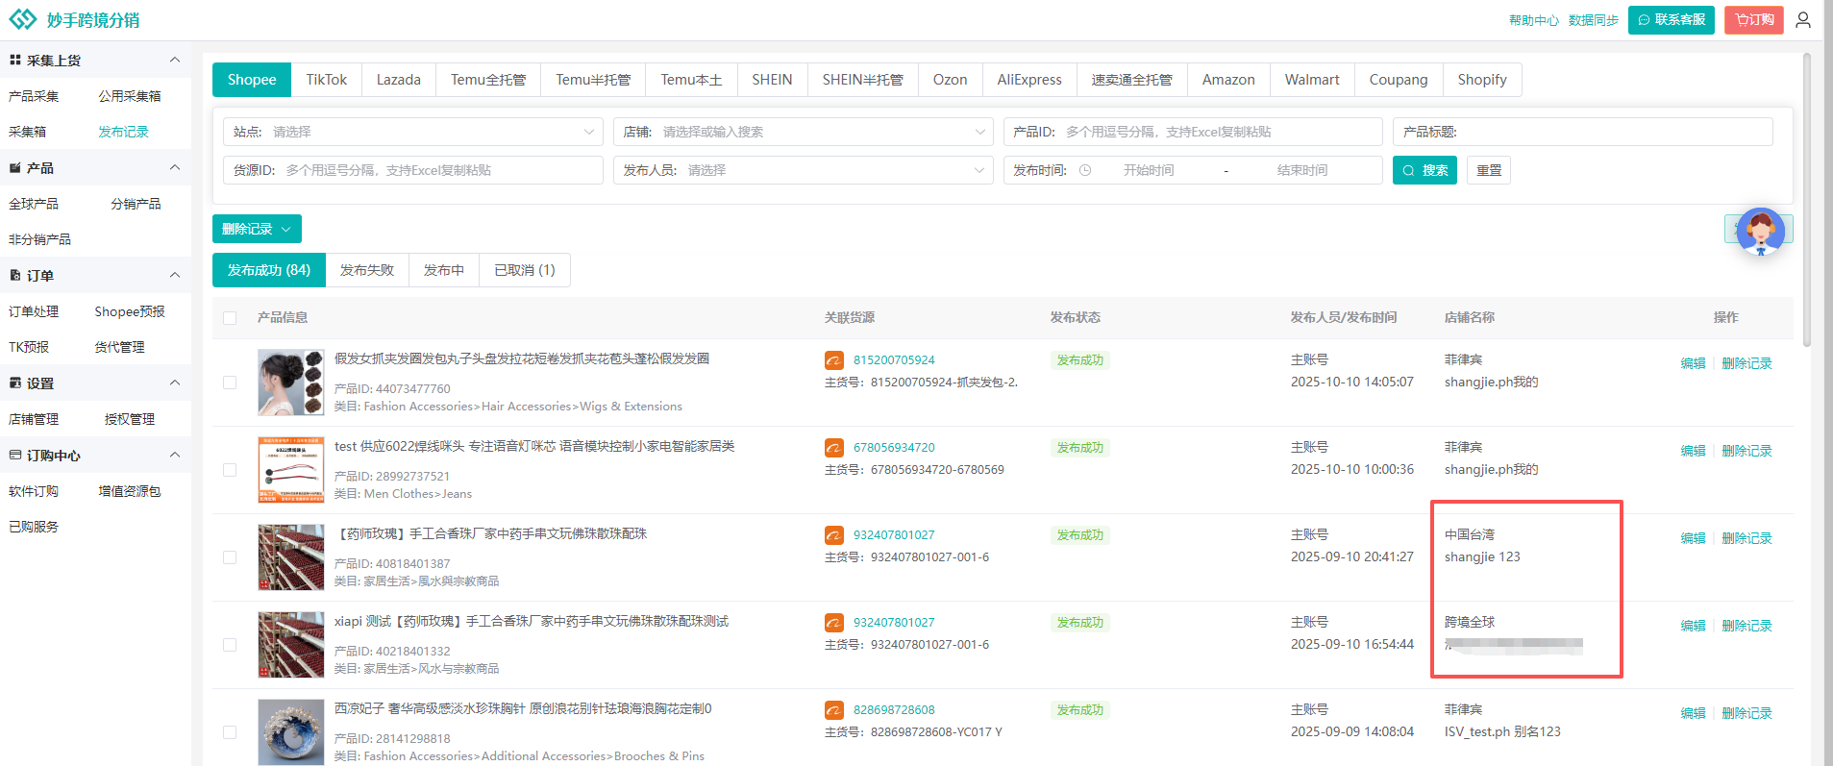Click the clock icon in publish time field

click(1085, 170)
